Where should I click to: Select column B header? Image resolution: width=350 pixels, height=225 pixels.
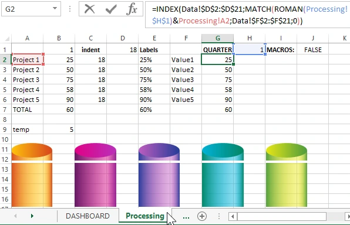(59, 38)
